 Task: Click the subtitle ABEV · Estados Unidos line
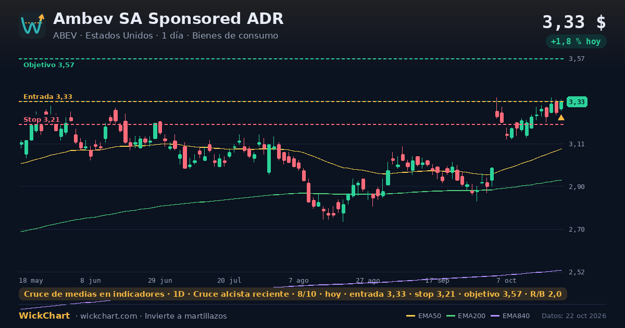point(166,36)
